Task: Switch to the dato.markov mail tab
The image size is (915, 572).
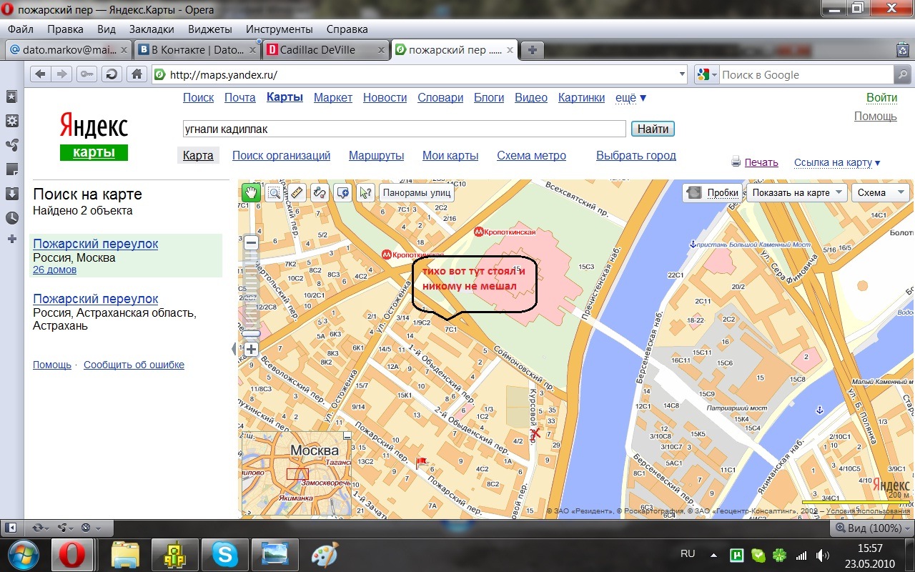Action: click(x=69, y=50)
